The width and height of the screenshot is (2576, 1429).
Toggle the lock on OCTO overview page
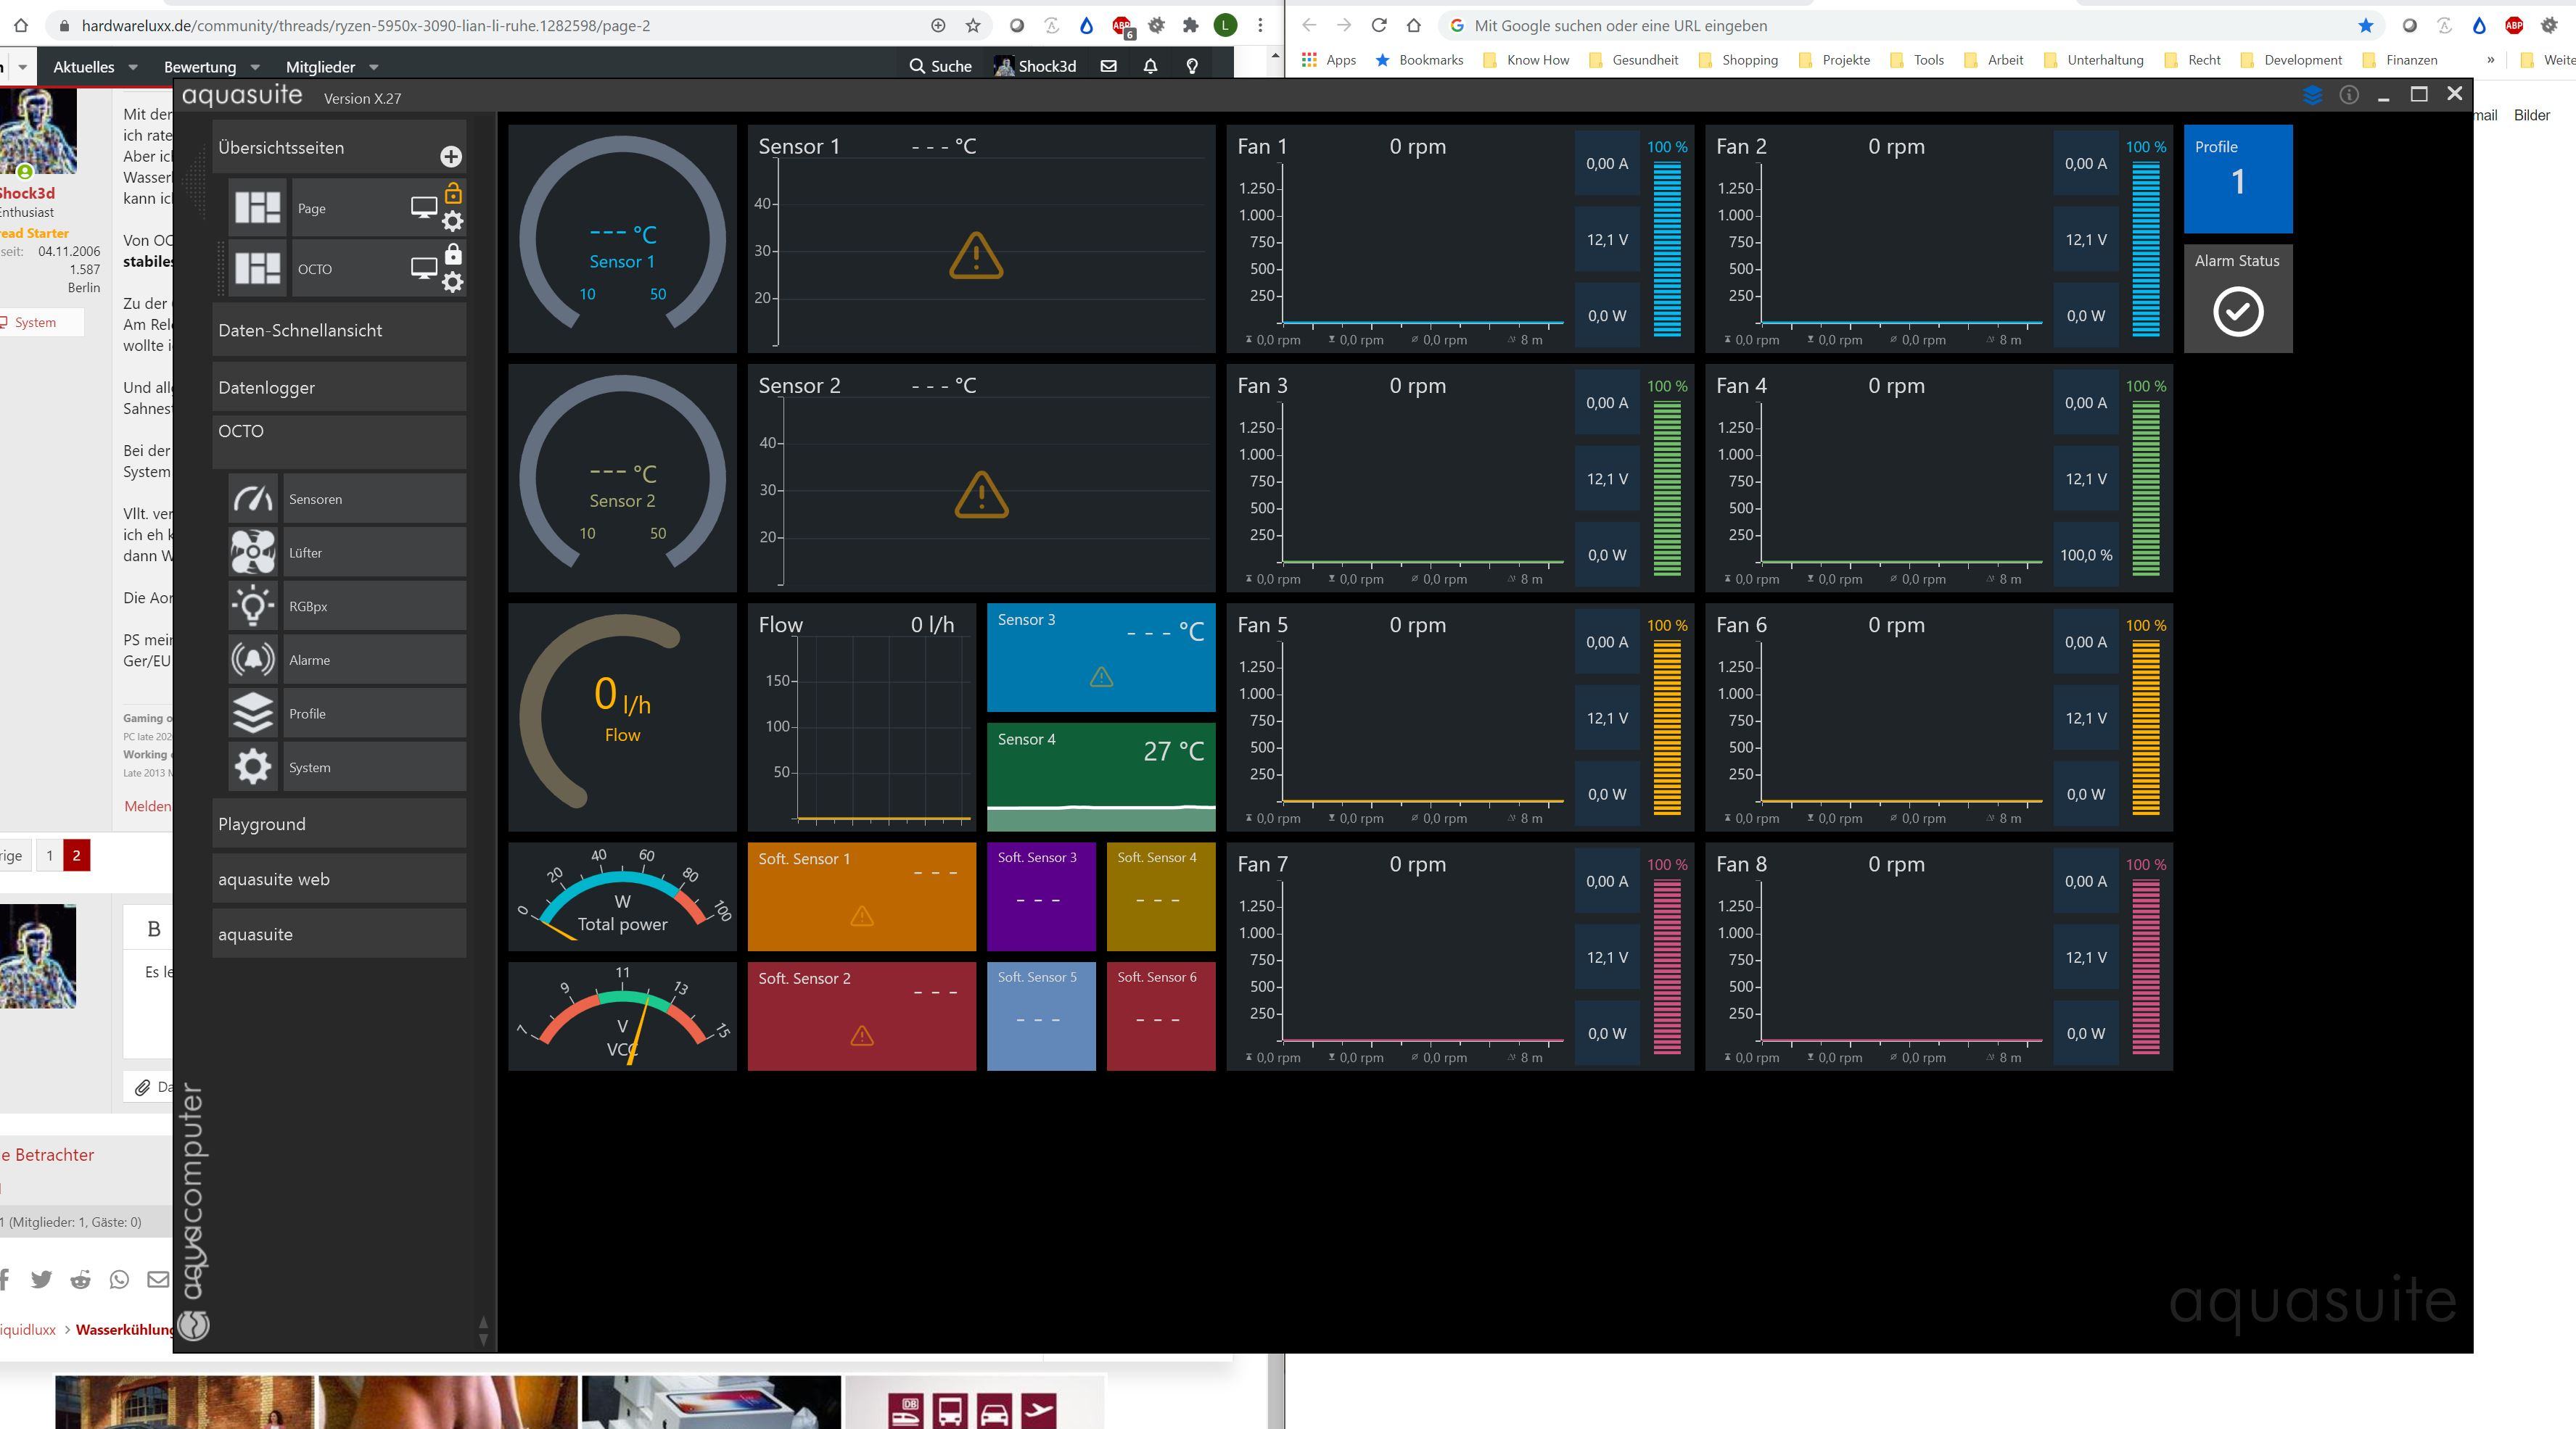[x=453, y=254]
